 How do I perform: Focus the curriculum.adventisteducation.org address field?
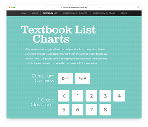tap(74, 7)
